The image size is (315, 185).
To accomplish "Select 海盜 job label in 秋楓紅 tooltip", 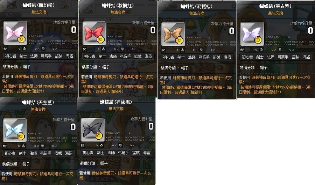I will tap(149, 57).
